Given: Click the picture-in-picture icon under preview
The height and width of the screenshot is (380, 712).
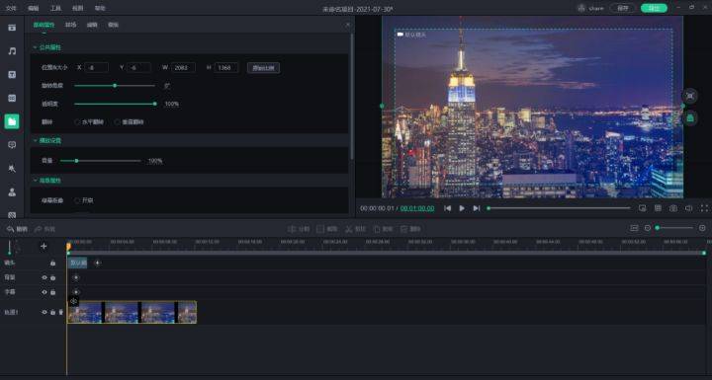Looking at the screenshot, I should tap(642, 208).
